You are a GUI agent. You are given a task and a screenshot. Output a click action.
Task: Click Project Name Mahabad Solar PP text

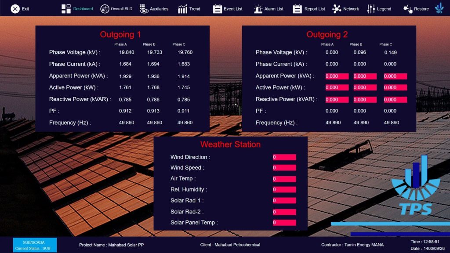[111, 245]
